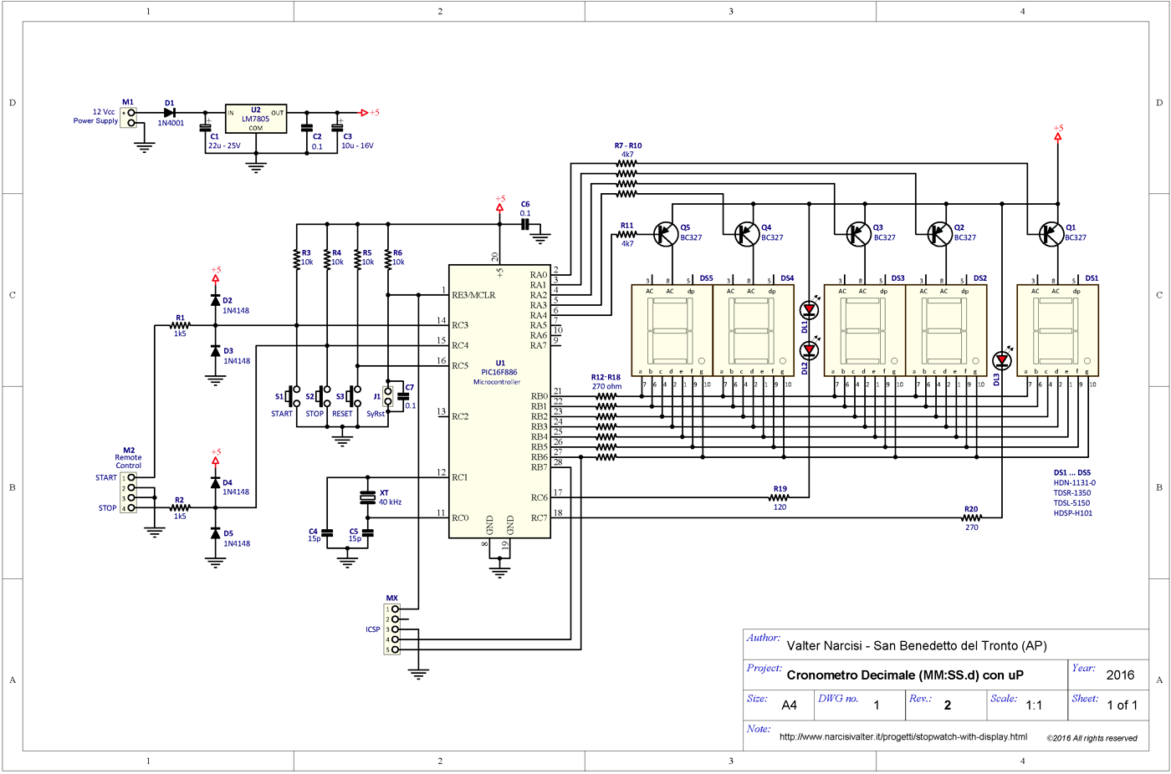The width and height of the screenshot is (1171, 774).
Task: Select the 'SyRst' jumper label
Action: click(x=376, y=414)
